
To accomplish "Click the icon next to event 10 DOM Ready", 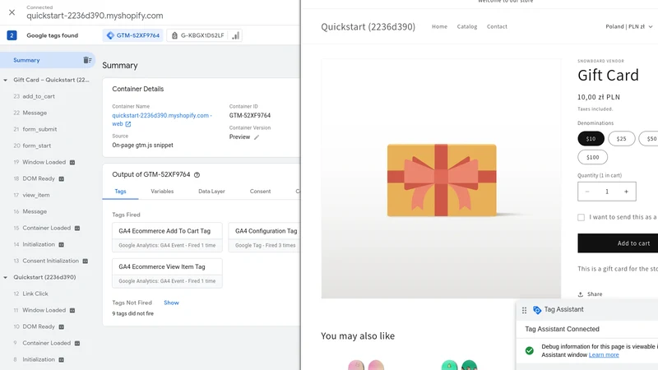I will [61, 326].
